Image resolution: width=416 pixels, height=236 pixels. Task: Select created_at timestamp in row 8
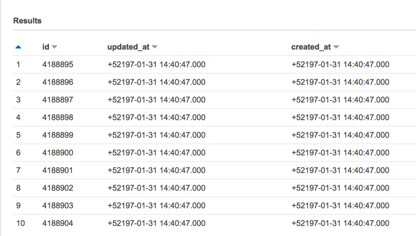click(340, 188)
